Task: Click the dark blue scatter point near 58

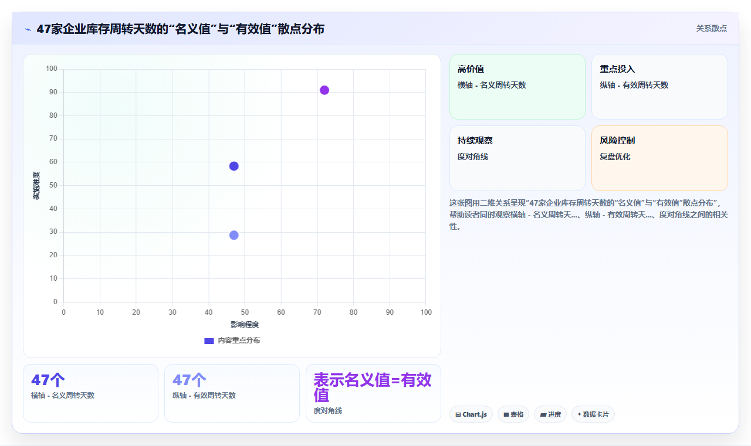Action: (234, 166)
